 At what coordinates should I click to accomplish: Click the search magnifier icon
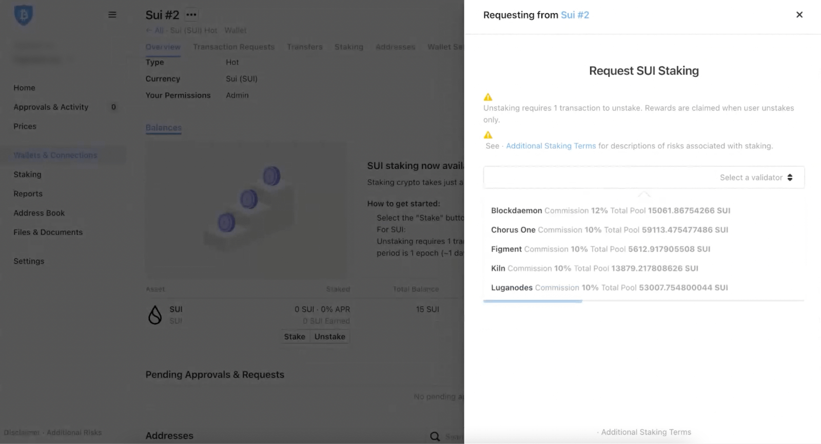click(435, 436)
